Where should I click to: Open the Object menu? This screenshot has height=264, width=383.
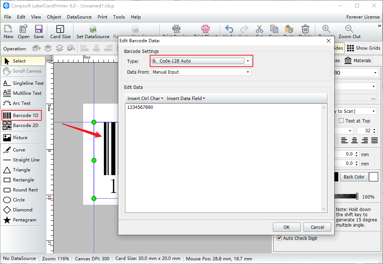(x=54, y=17)
